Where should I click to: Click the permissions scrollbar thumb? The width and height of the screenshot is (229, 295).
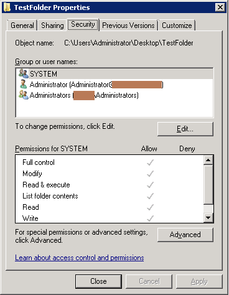208,185
